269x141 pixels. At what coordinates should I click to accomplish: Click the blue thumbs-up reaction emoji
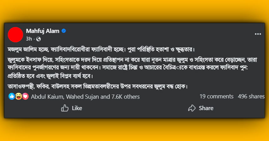coord(12,97)
